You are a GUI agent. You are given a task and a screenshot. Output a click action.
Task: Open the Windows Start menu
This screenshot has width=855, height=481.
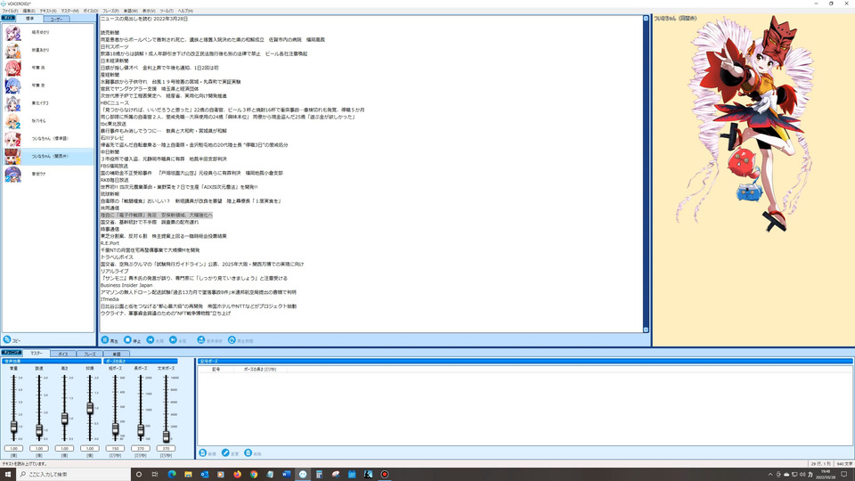(8, 475)
